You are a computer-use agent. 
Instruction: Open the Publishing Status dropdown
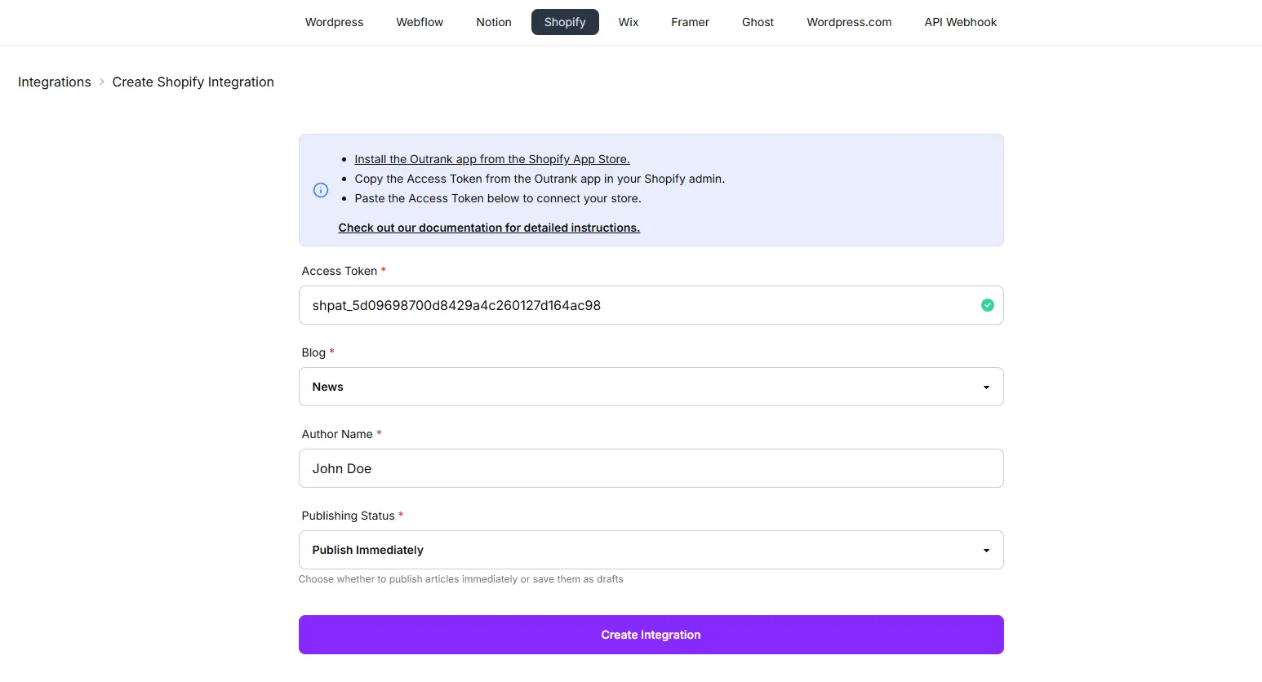[x=651, y=550]
